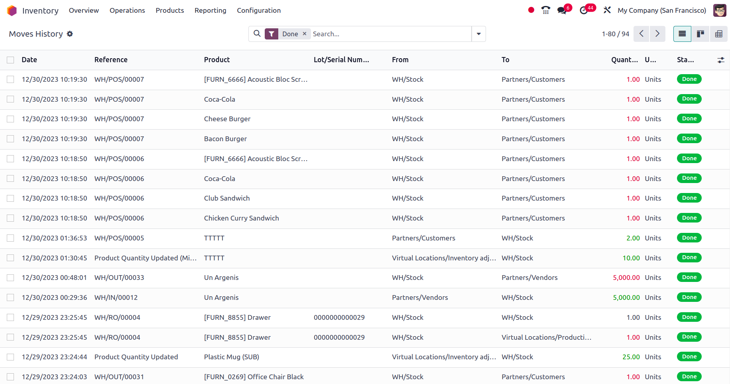Screen dimensions: 730x384
Task: Open the Moves History settings gear
Action: 70,34
